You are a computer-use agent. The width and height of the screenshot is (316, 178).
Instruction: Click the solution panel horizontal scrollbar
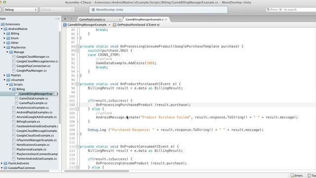point(25,171)
